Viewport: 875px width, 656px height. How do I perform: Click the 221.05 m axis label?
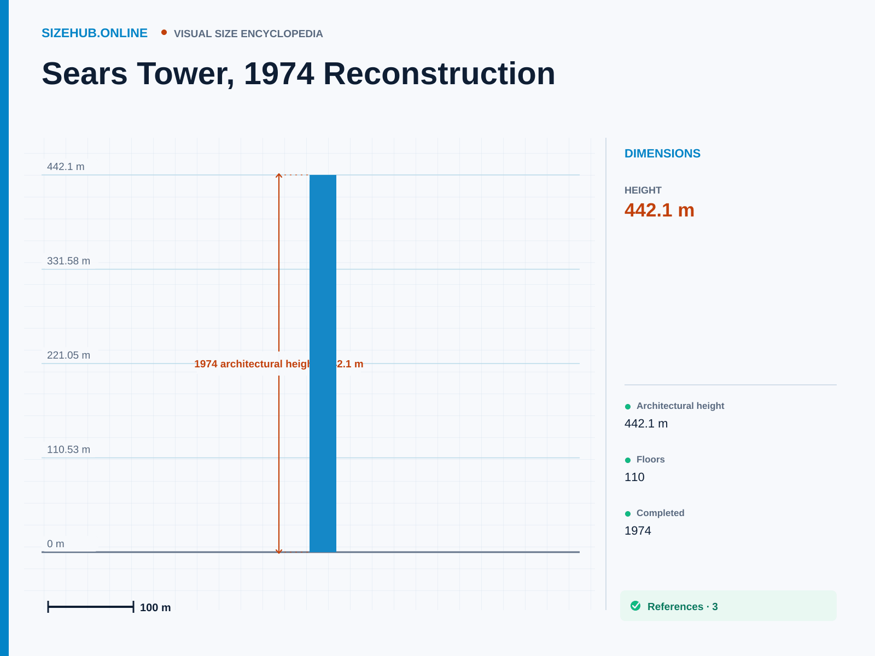68,355
